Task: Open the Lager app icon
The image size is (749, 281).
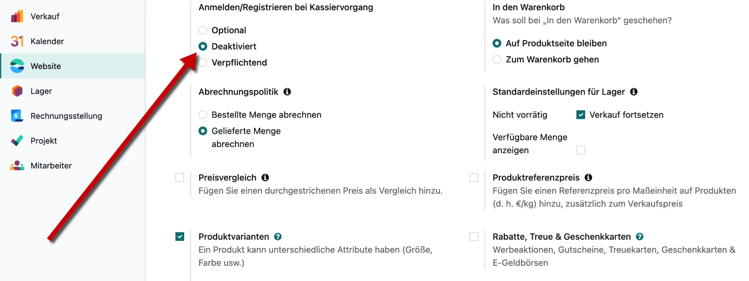Action: [17, 91]
